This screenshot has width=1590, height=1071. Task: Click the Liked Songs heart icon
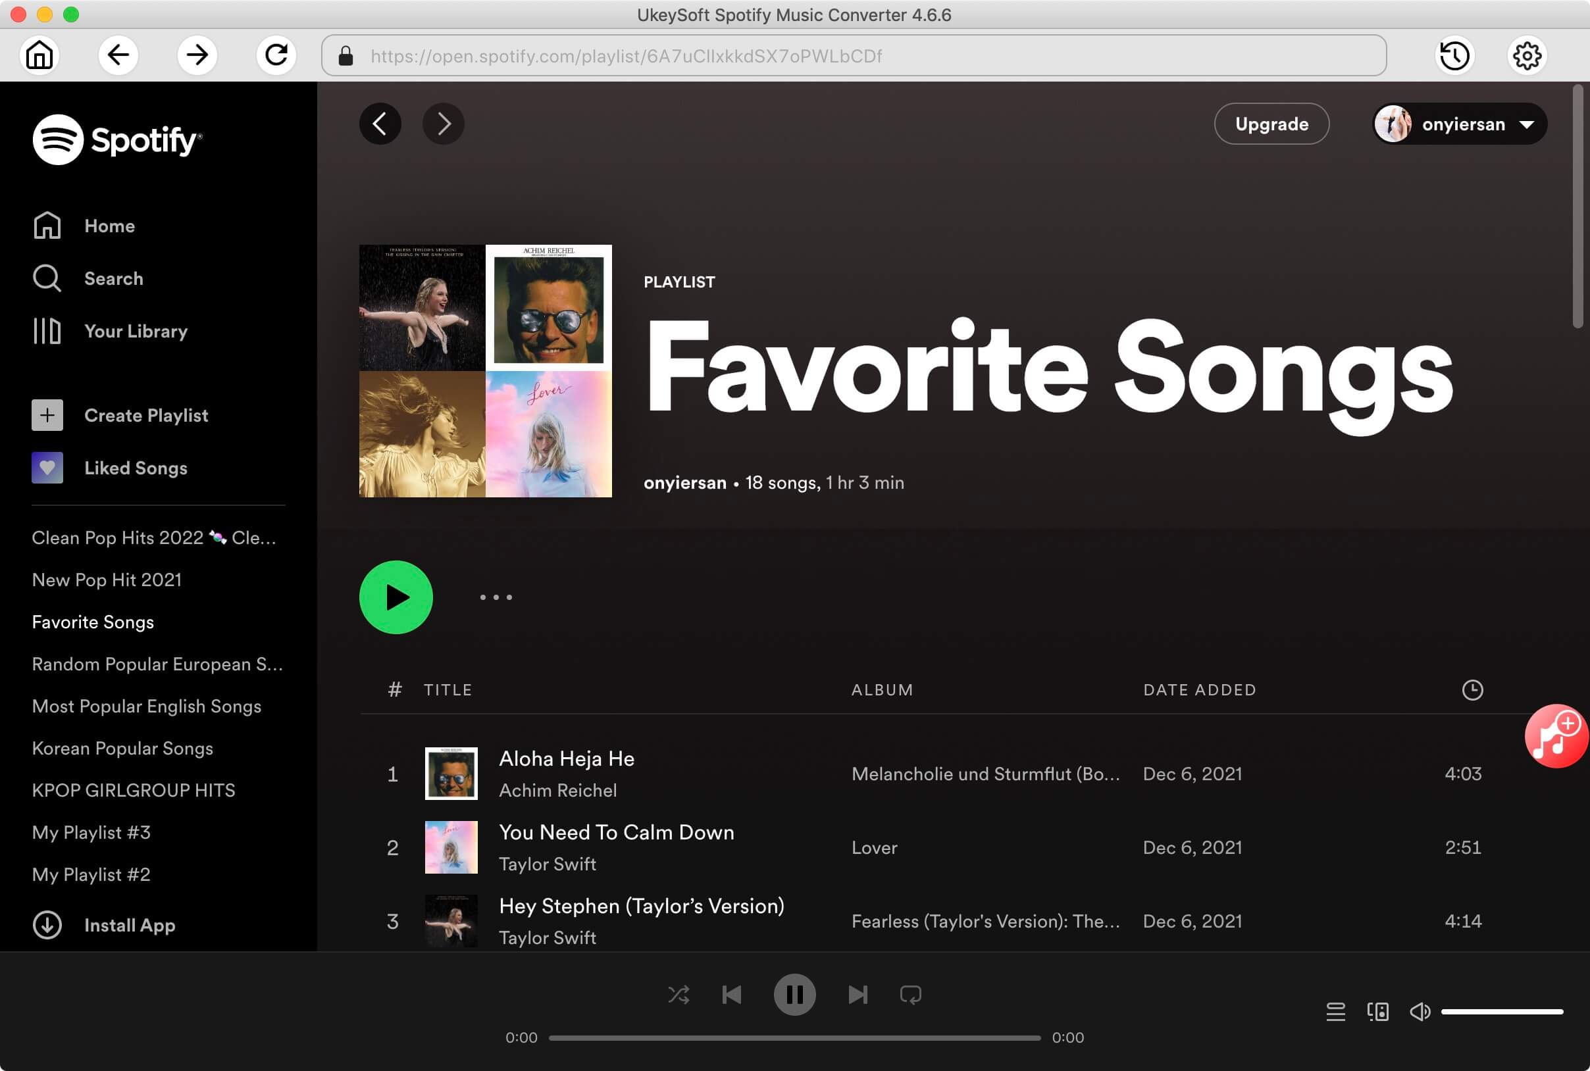pos(45,466)
